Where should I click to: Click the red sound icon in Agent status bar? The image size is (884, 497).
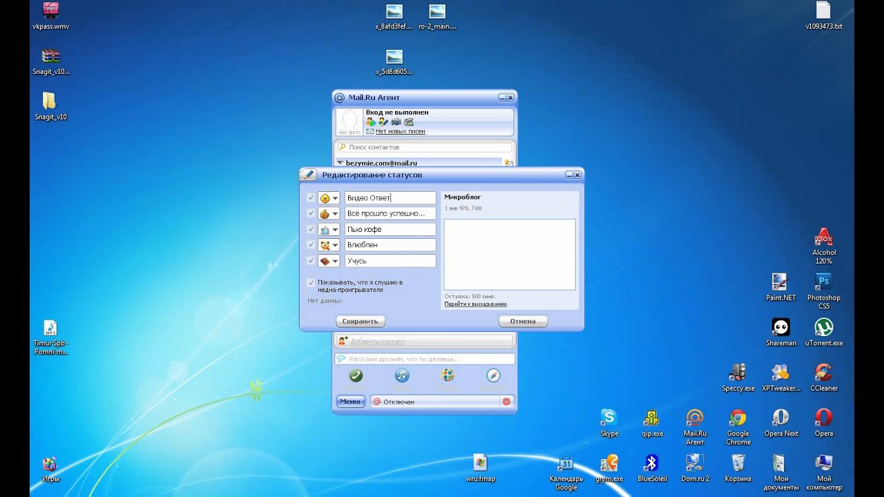pos(506,402)
